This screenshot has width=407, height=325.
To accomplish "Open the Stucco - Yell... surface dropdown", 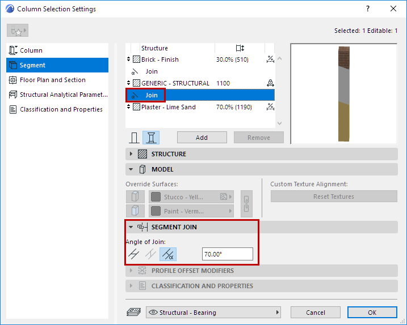I will pos(191,197).
